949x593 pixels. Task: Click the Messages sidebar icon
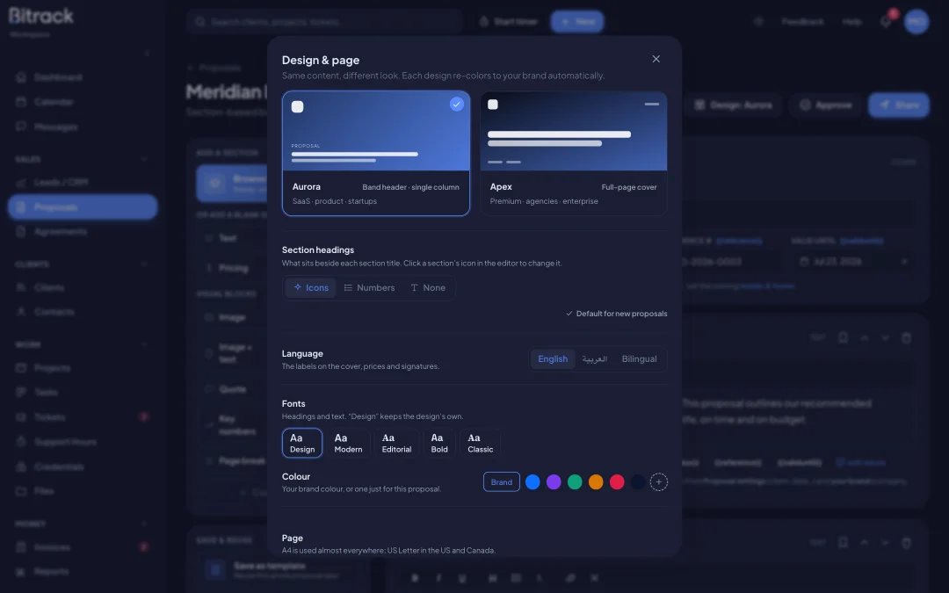(21, 127)
